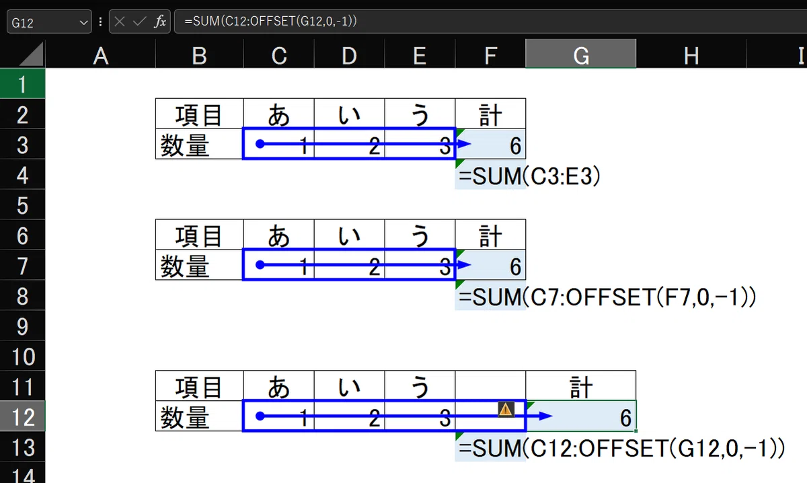The width and height of the screenshot is (807, 483).
Task: Select column H header
Action: pyautogui.click(x=691, y=55)
